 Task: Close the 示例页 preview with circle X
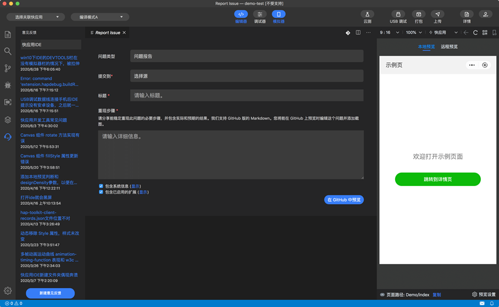pos(485,65)
